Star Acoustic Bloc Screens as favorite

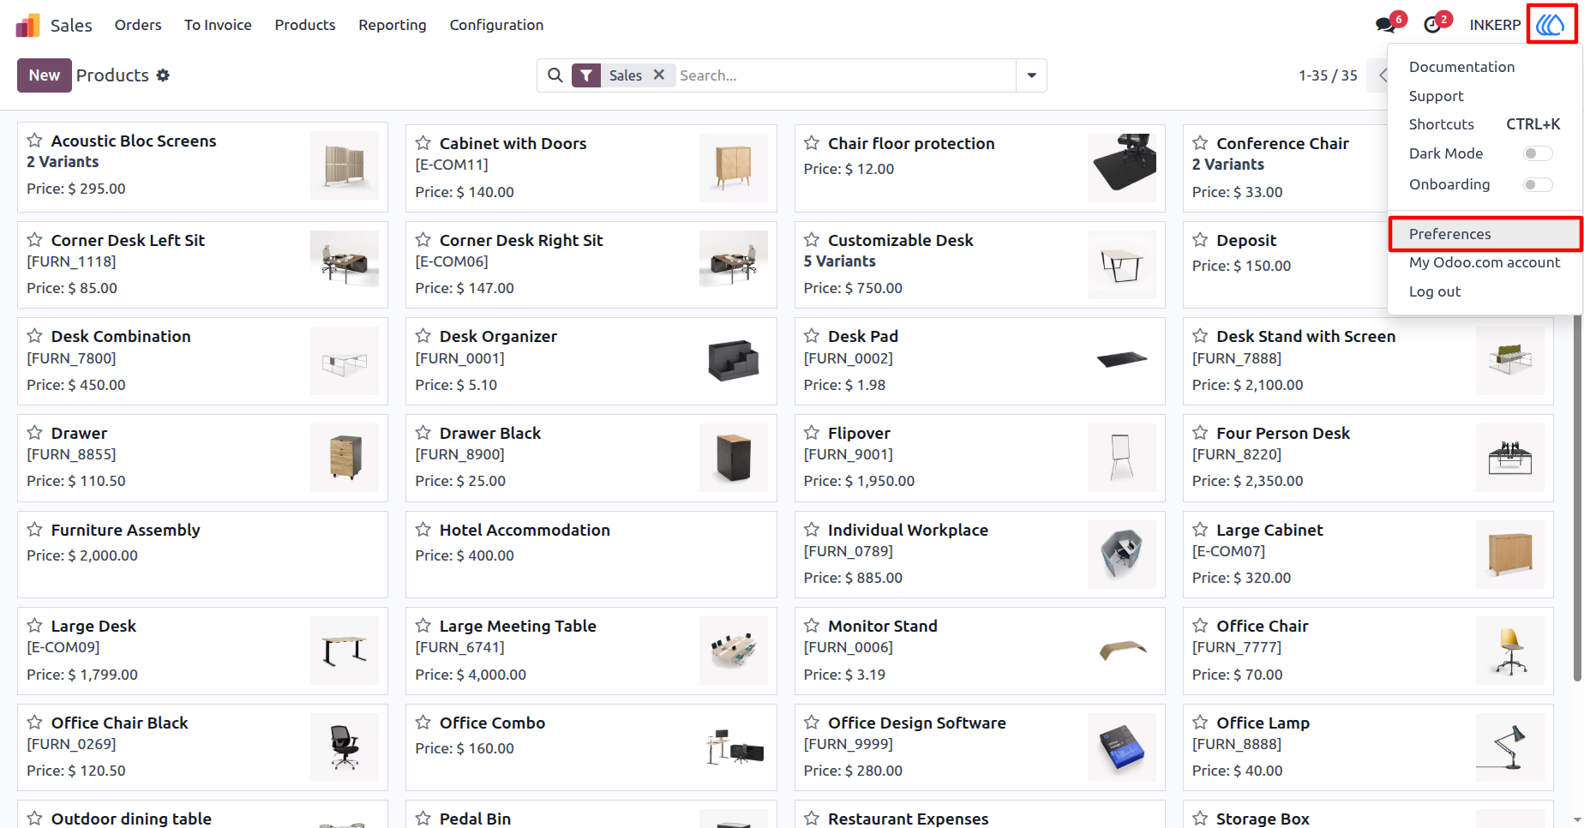pyautogui.click(x=34, y=141)
